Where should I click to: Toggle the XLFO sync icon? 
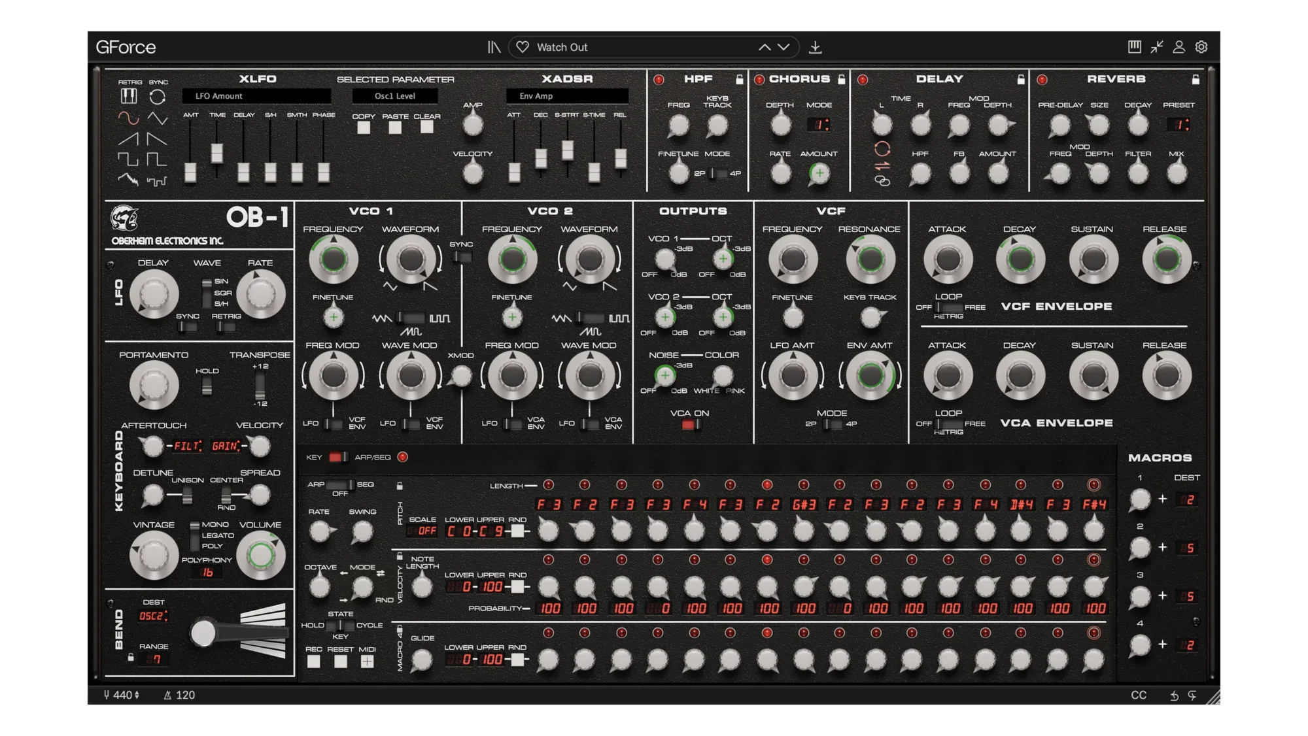(158, 97)
